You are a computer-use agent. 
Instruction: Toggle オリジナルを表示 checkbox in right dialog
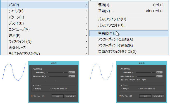(138, 89)
